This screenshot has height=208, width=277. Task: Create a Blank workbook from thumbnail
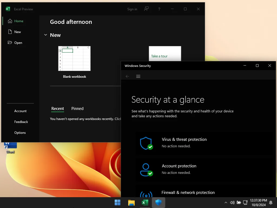74,58
